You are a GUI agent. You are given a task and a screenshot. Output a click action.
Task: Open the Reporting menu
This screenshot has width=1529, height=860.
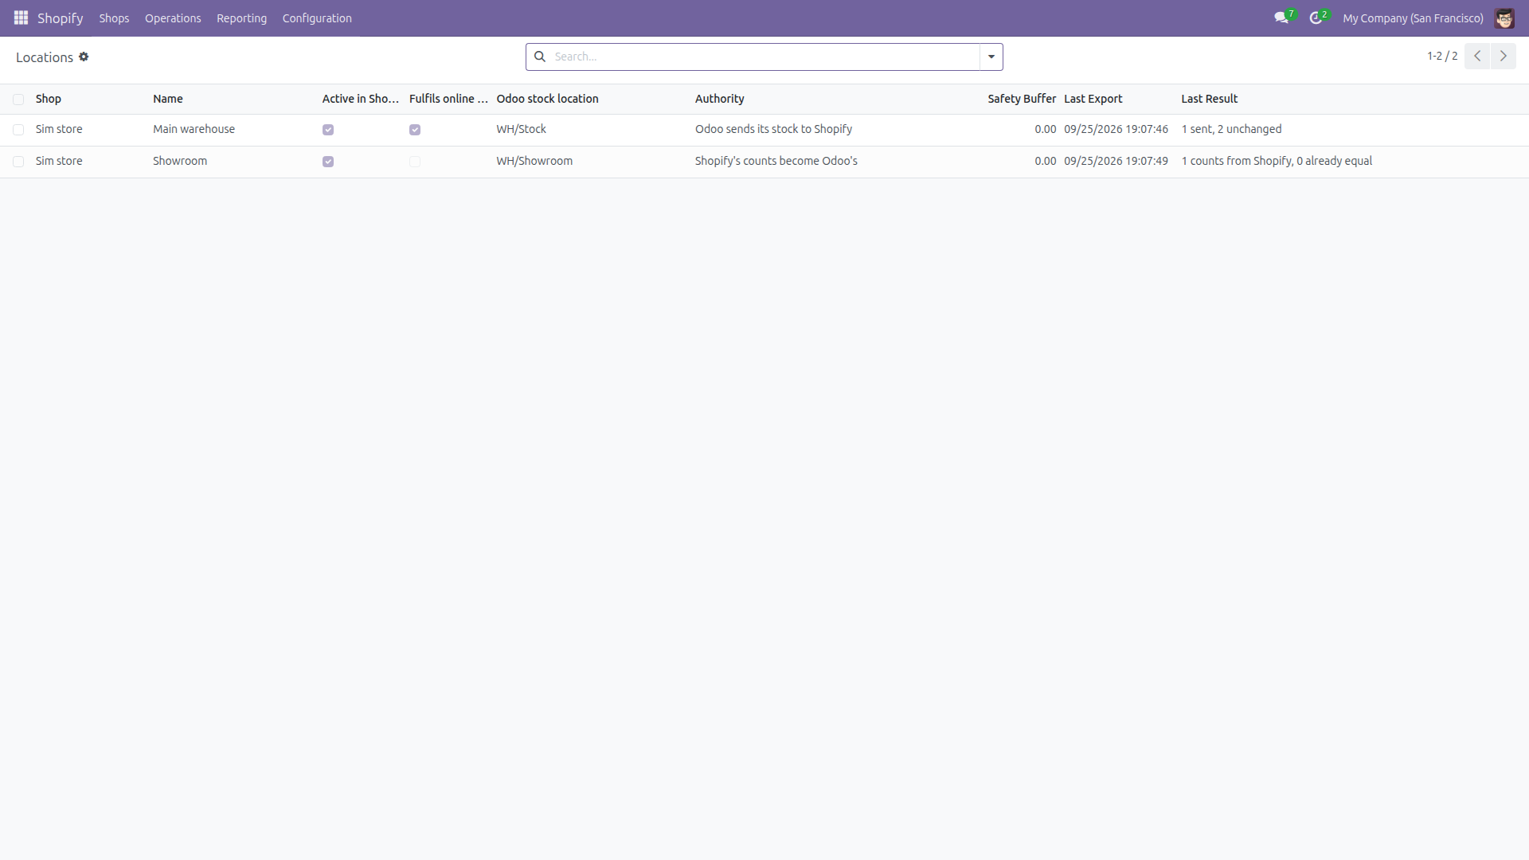click(241, 18)
